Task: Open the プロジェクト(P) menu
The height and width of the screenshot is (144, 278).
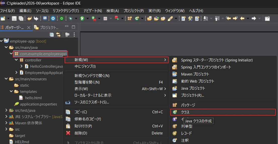Action: [x=134, y=11]
